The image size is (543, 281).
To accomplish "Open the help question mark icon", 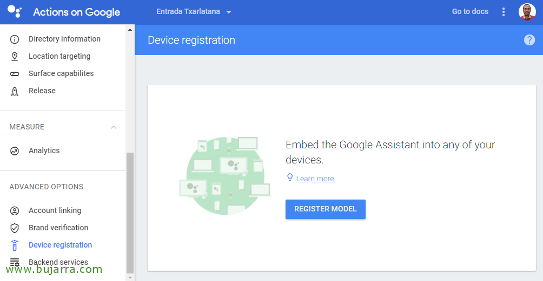I will pos(529,40).
